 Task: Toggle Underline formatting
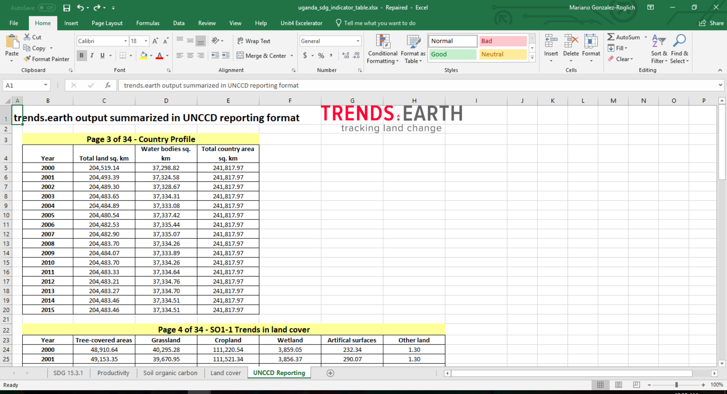102,55
